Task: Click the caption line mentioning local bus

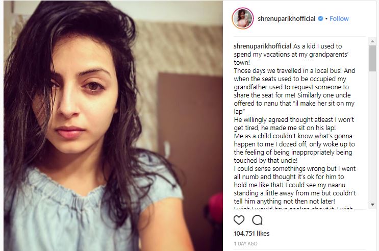Action: coord(294,70)
